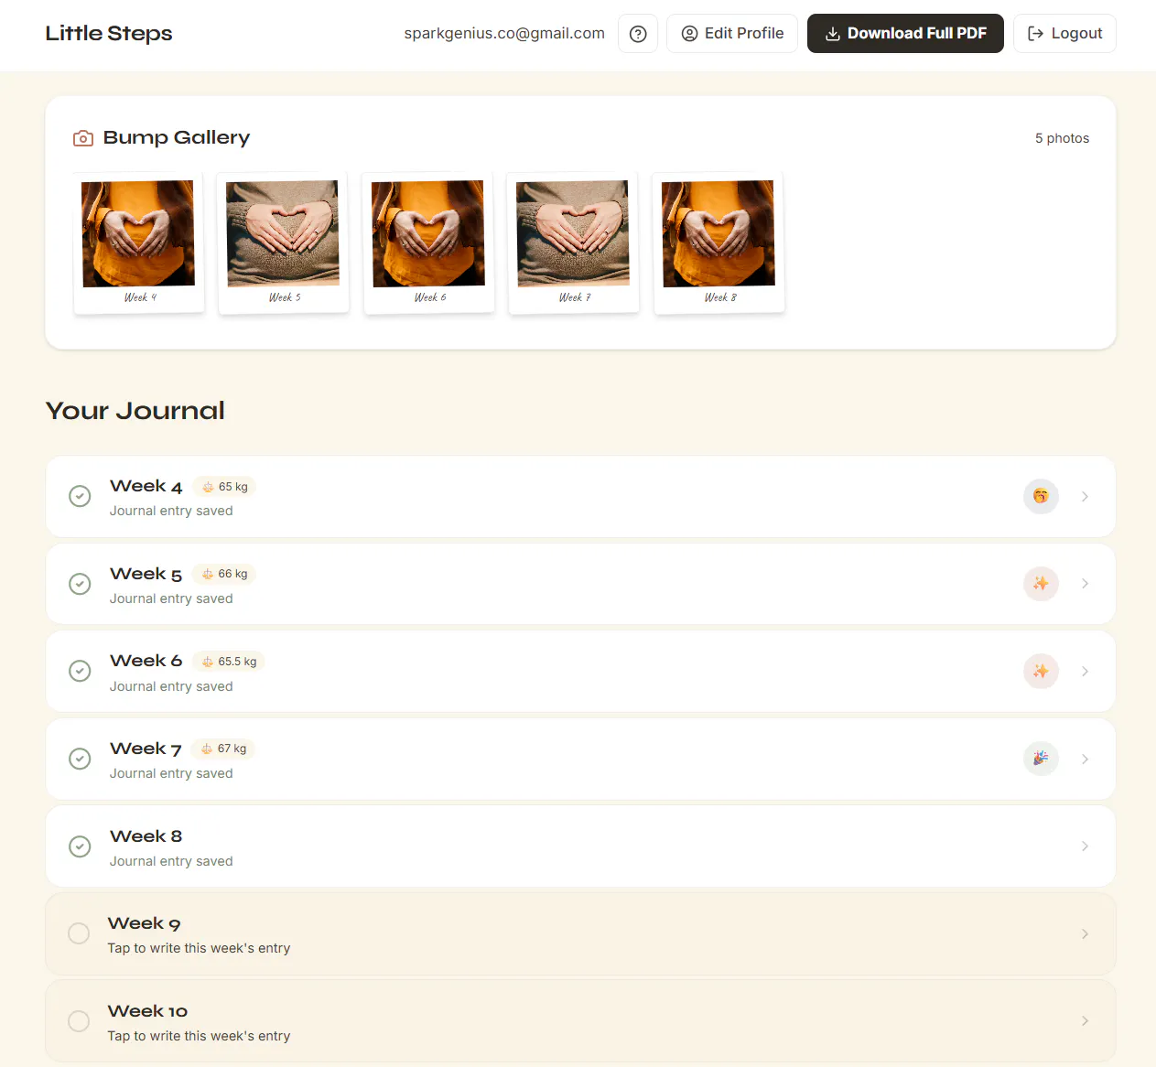Image resolution: width=1156 pixels, height=1067 pixels.
Task: Click the Your Journal heading
Action: [x=135, y=411]
